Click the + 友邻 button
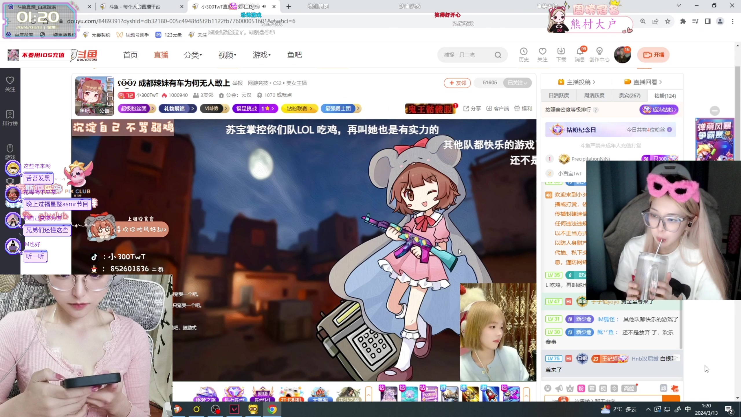The width and height of the screenshot is (741, 417). click(457, 83)
